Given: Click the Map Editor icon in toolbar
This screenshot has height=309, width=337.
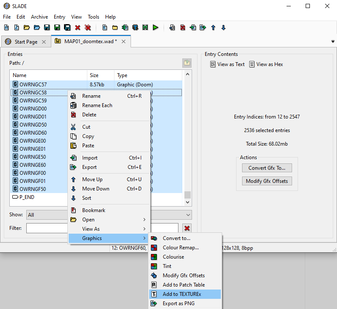Looking at the screenshot, I should tap(145, 28).
